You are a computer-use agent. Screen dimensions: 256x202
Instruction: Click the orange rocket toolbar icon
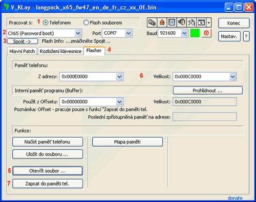[x=162, y=23]
